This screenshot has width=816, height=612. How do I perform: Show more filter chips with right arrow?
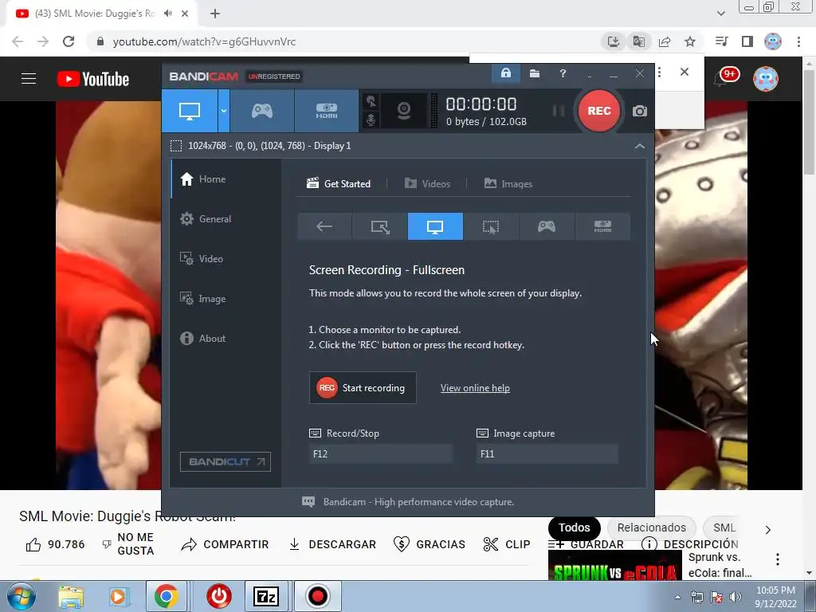[768, 530]
